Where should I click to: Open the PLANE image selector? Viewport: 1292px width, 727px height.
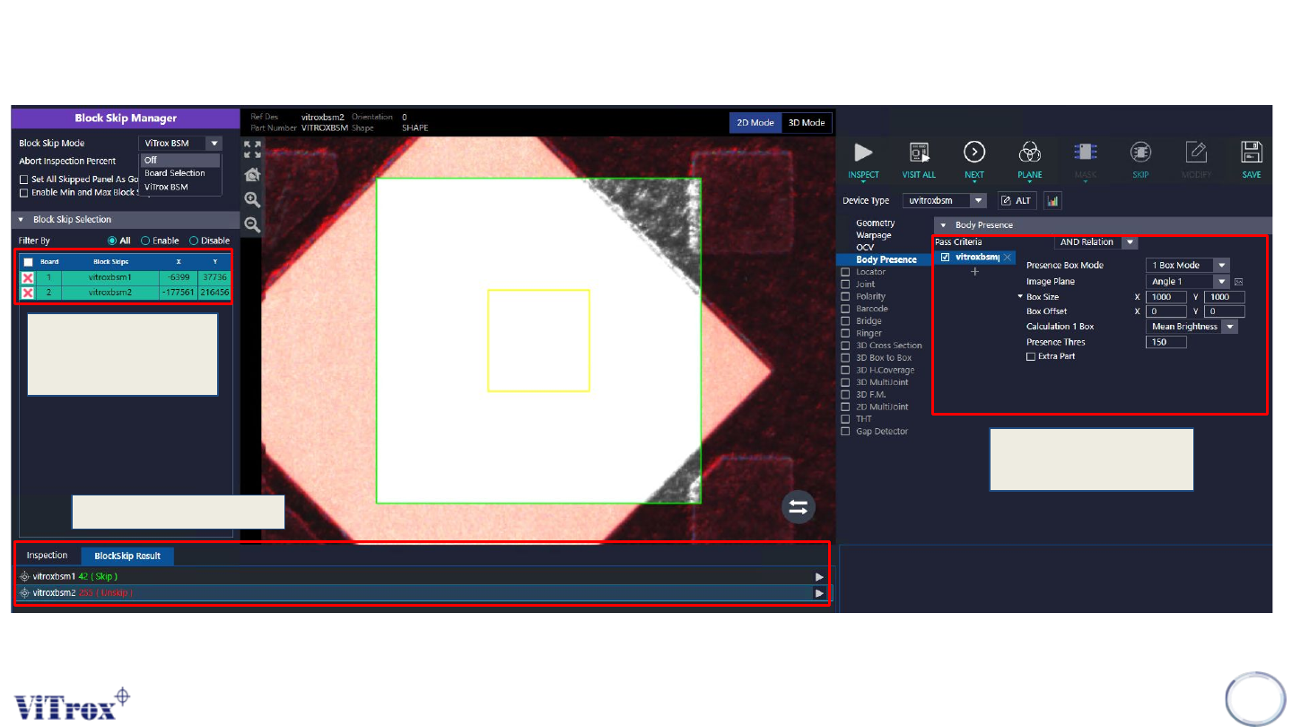(x=1030, y=153)
